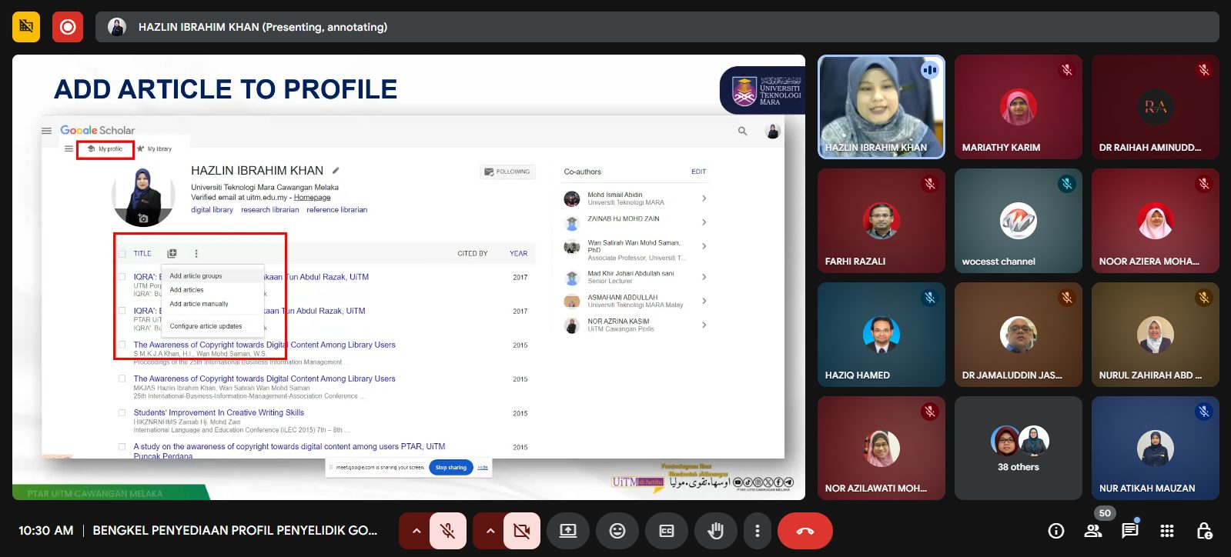1231x557 pixels.
Task: Expand the audio settings arrow
Action: pyautogui.click(x=416, y=531)
